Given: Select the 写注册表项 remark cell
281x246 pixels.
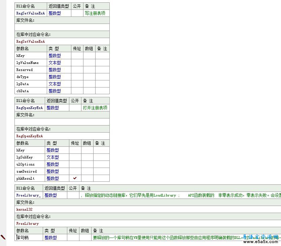Looking at the screenshot, I should pos(95,13).
